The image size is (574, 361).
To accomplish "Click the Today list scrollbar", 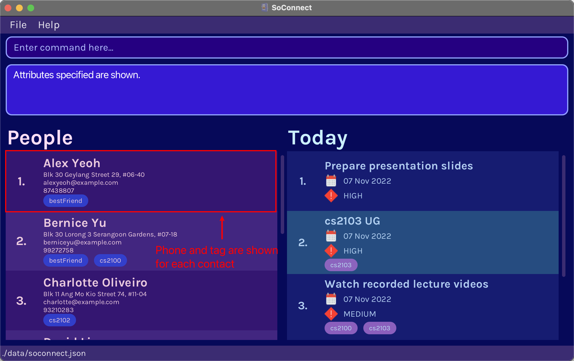I will (x=564, y=216).
